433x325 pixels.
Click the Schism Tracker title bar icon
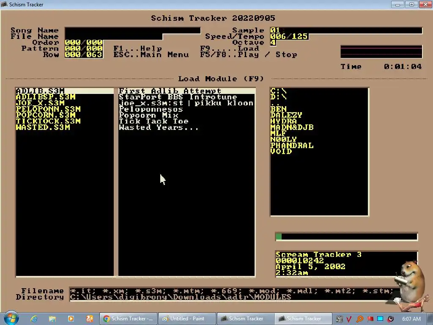4,4
